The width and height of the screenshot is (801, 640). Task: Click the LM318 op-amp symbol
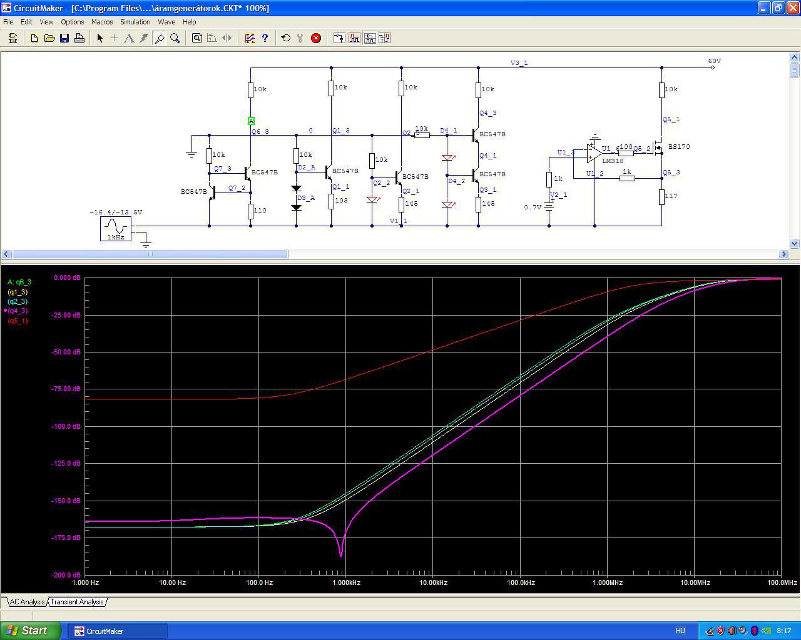pos(594,152)
